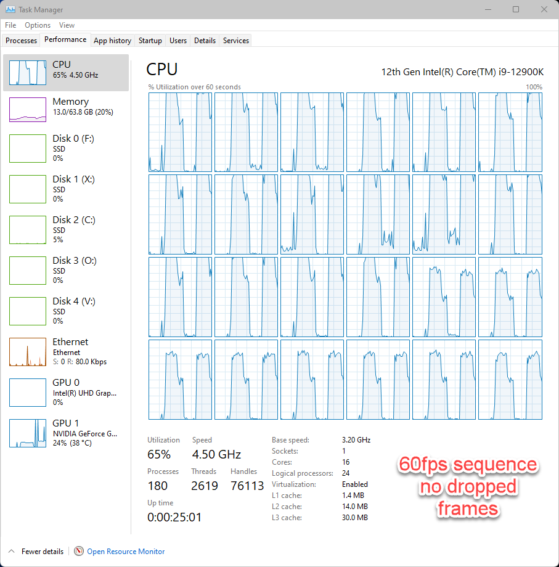The image size is (559, 567).
Task: Select the Disk 1 (X:) panel
Action: tap(65, 189)
